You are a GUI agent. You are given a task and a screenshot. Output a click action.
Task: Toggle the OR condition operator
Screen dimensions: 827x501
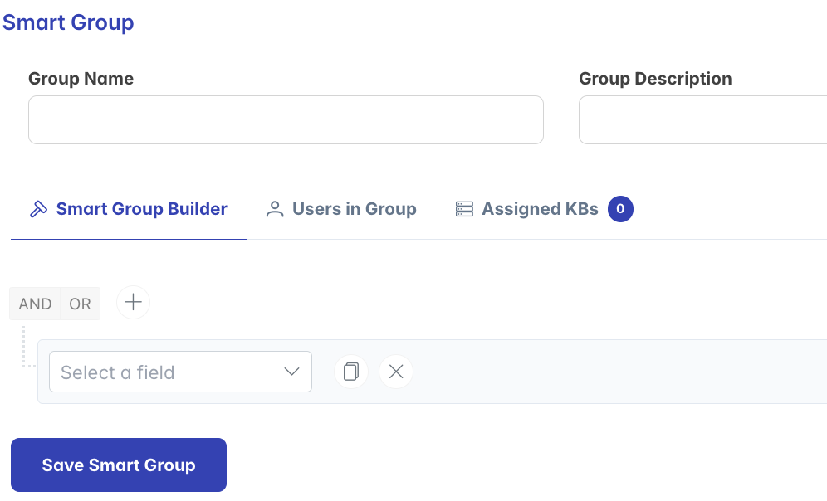coord(81,304)
